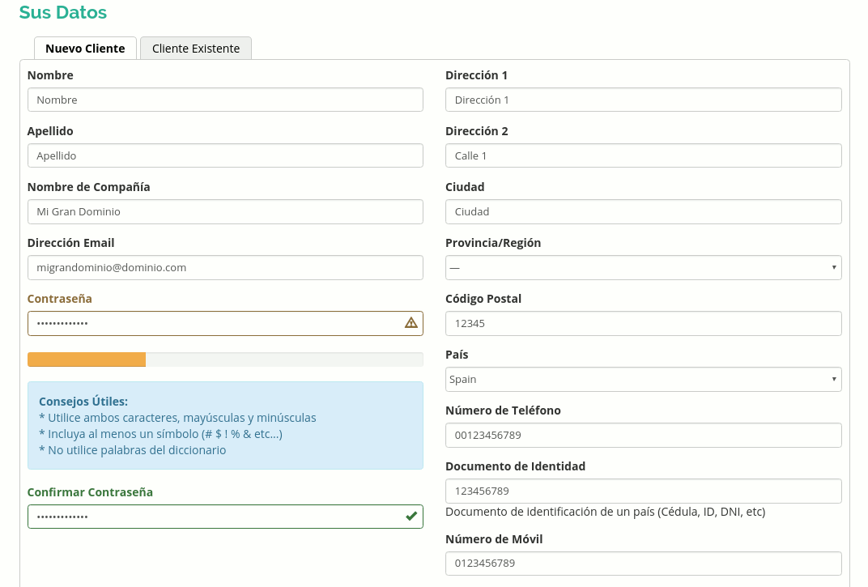The width and height of the screenshot is (868, 587).
Task: Click the password warning icon
Action: (410, 323)
